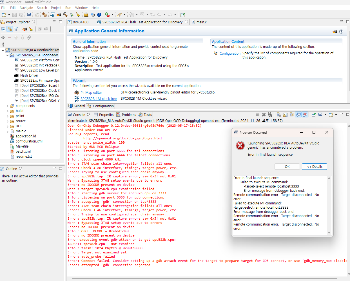This screenshot has height=281, width=350.
Task: Clear the Console output
Action: [279, 115]
